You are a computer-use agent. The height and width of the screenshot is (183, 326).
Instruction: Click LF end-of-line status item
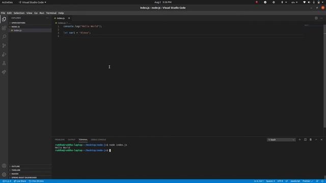[x=286, y=181]
